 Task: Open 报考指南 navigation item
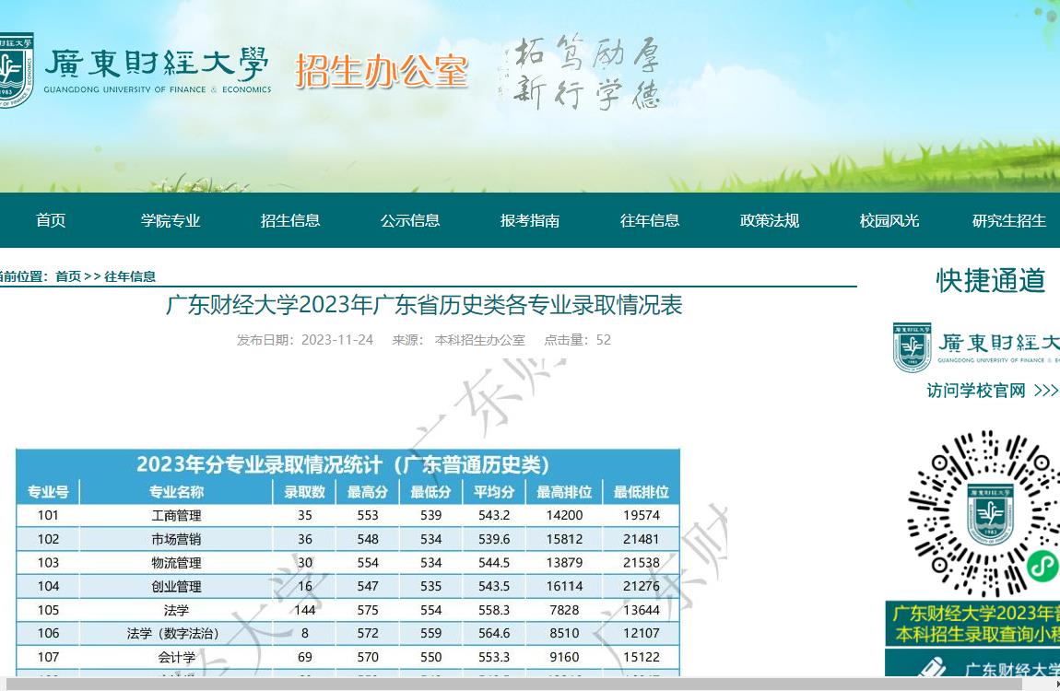click(x=529, y=220)
